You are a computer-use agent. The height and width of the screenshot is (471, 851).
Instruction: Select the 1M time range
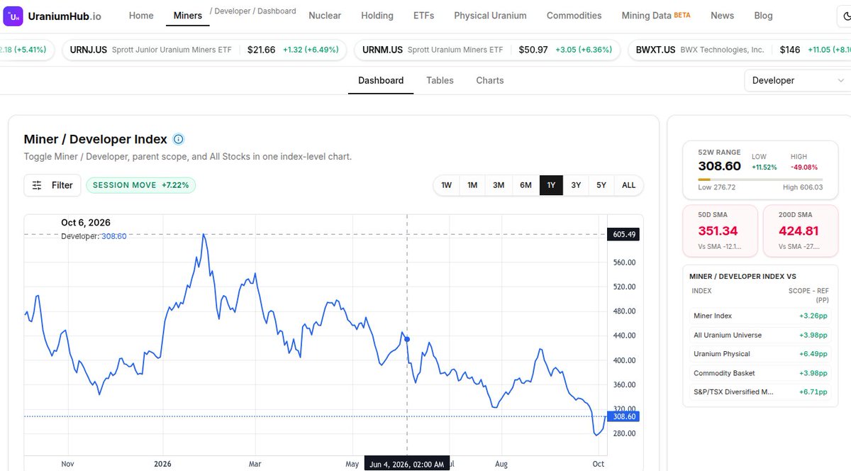click(x=472, y=185)
